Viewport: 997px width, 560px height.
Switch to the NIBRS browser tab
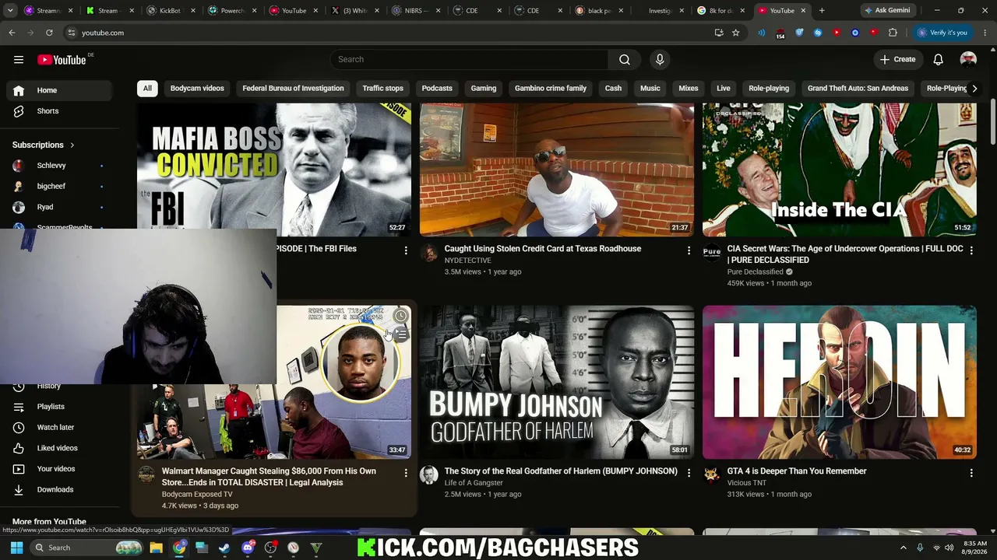click(414, 11)
